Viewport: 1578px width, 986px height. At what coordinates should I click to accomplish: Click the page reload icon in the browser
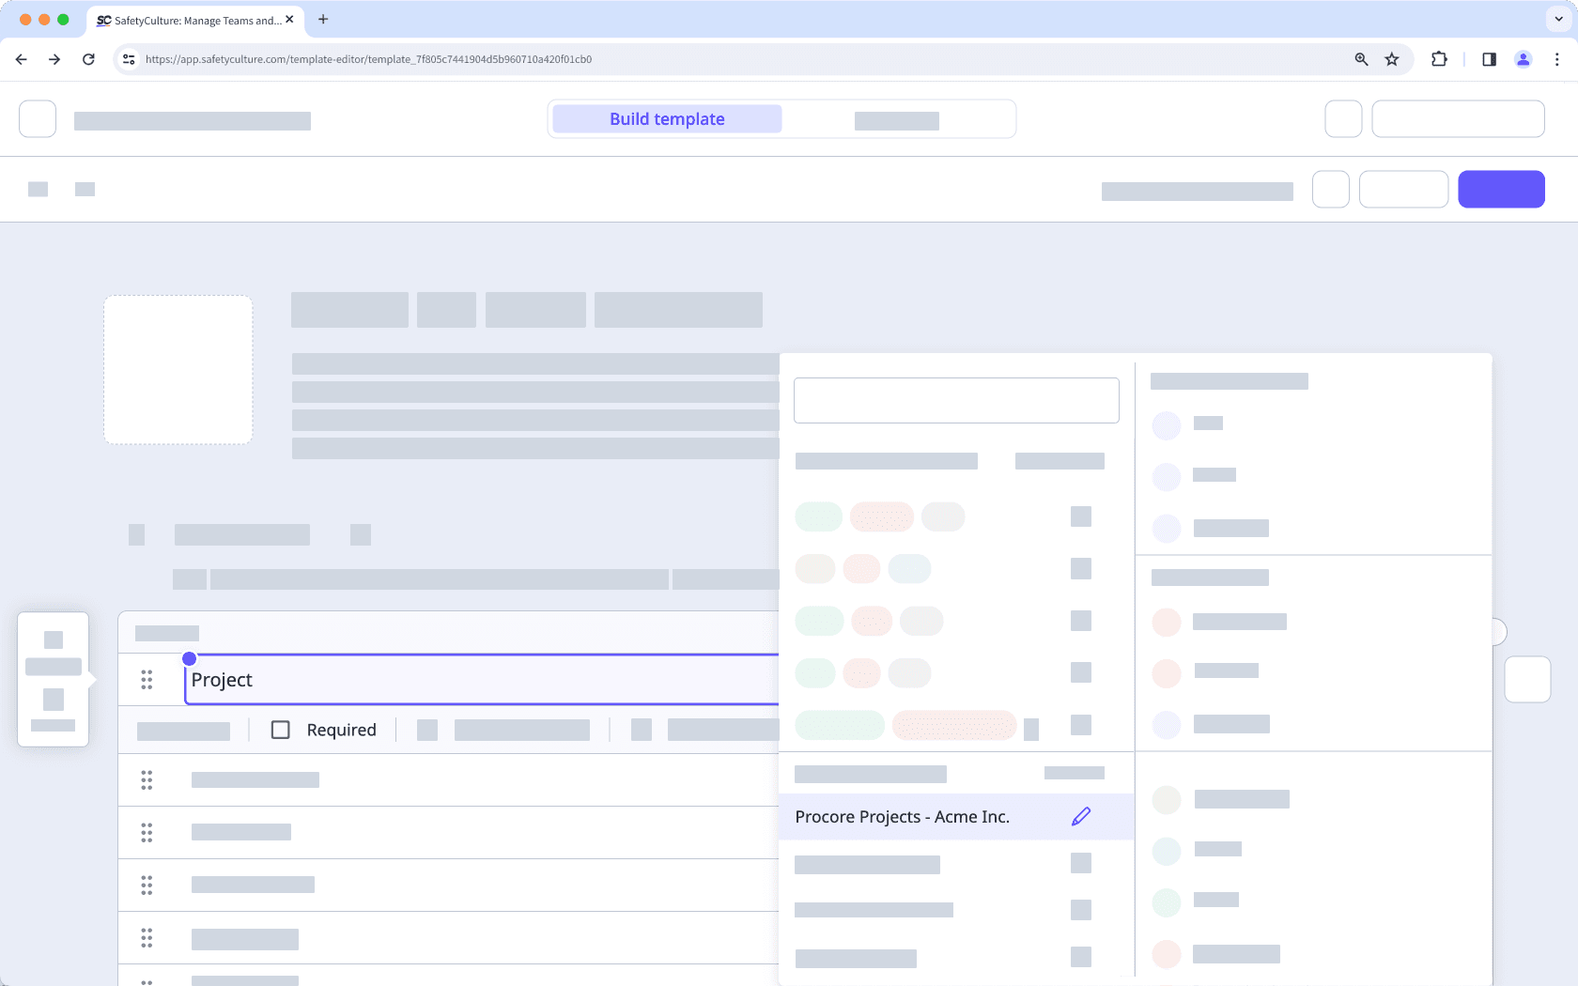point(88,58)
